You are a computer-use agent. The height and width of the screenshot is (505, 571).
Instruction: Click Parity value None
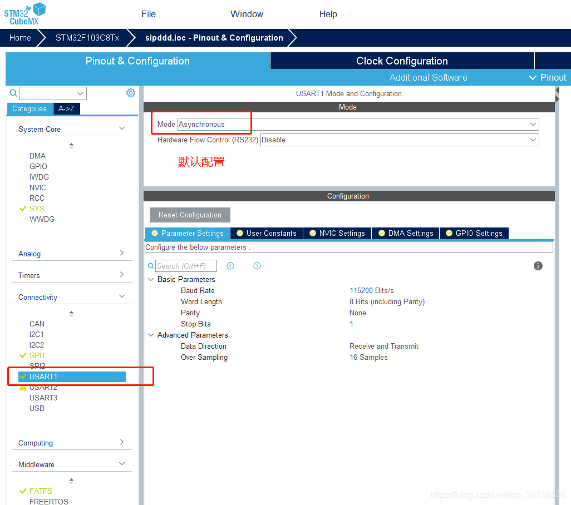coord(358,313)
